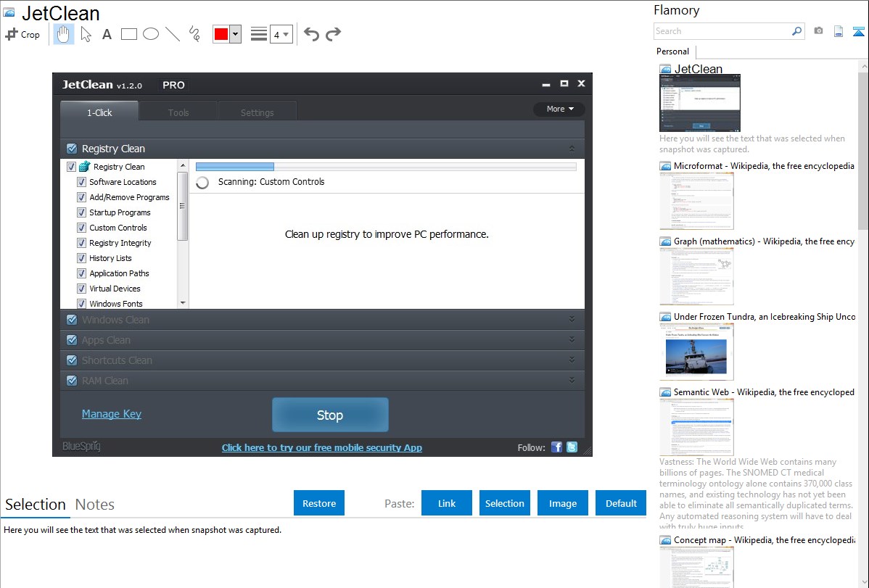Screen dimensions: 869x588
Task: Open the color picker dropdown arrow
Action: [x=235, y=34]
